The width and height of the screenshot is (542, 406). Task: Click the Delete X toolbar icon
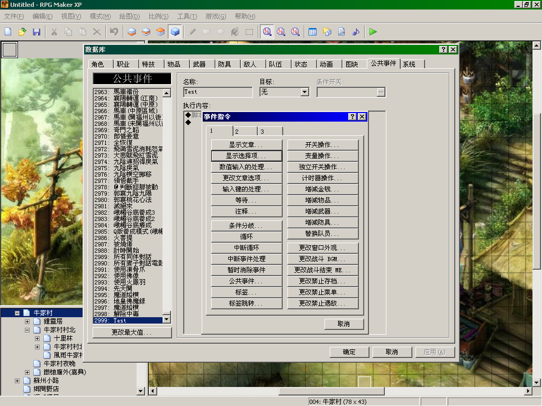[x=97, y=32]
